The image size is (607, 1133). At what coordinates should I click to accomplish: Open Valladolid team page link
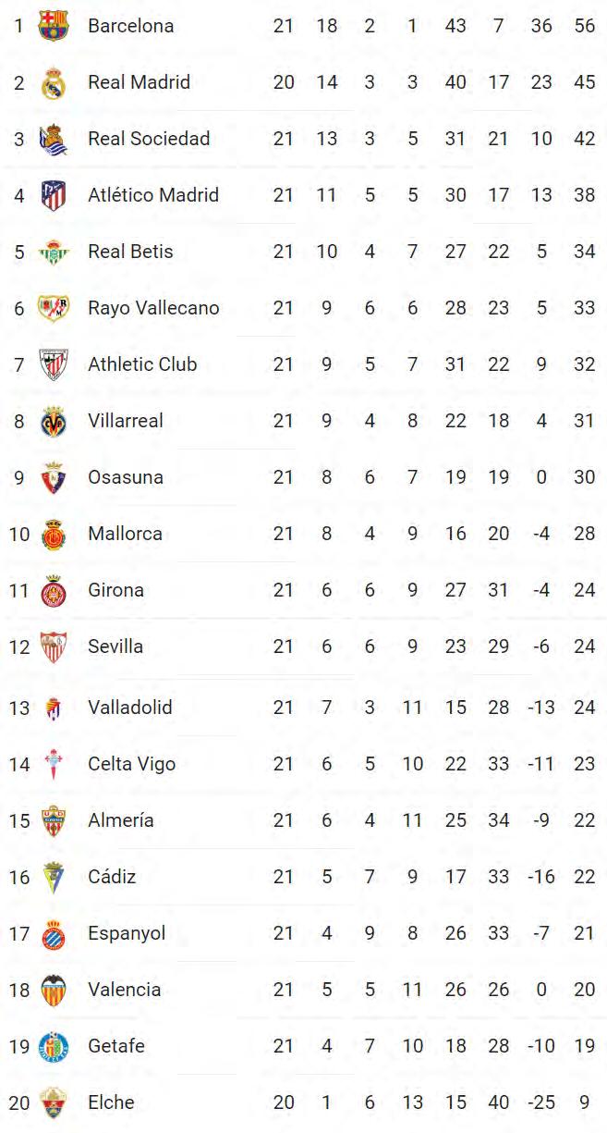[x=130, y=708]
